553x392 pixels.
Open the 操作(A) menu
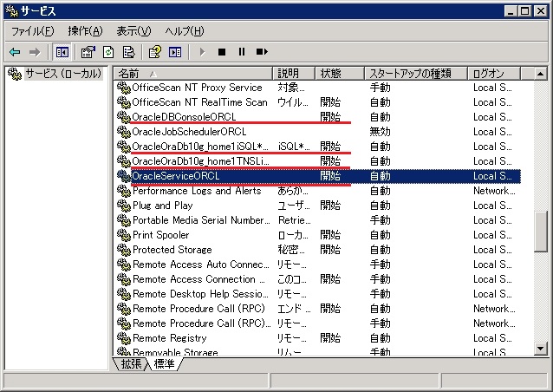coord(85,31)
